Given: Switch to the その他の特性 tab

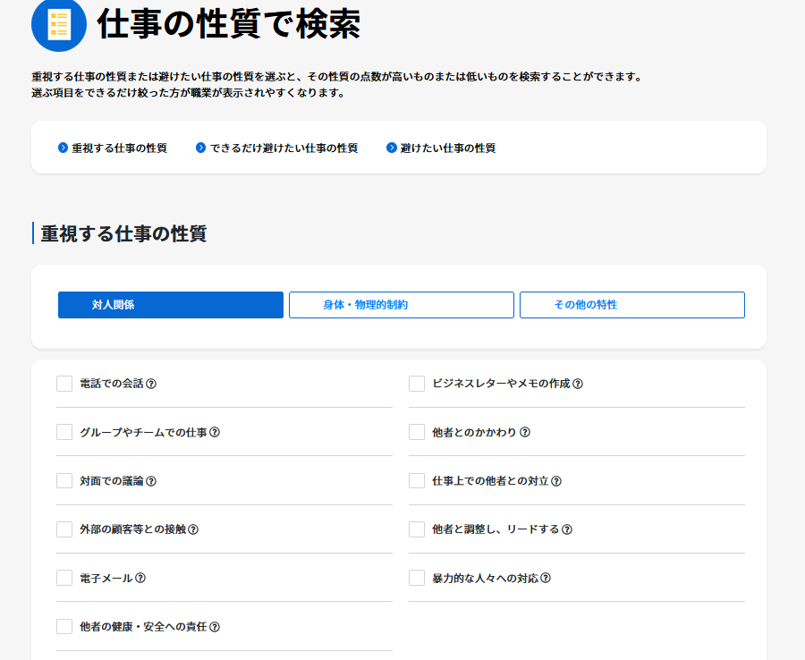Looking at the screenshot, I should tap(632, 305).
